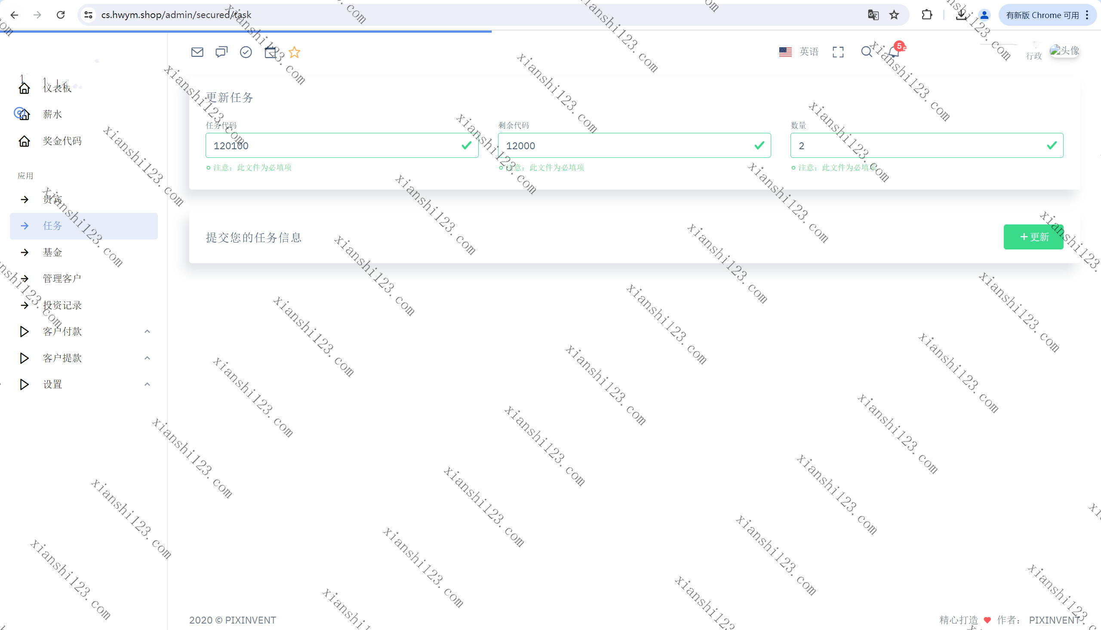This screenshot has height=630, width=1101.
Task: Open the 头像 user avatar
Action: pyautogui.click(x=1064, y=51)
